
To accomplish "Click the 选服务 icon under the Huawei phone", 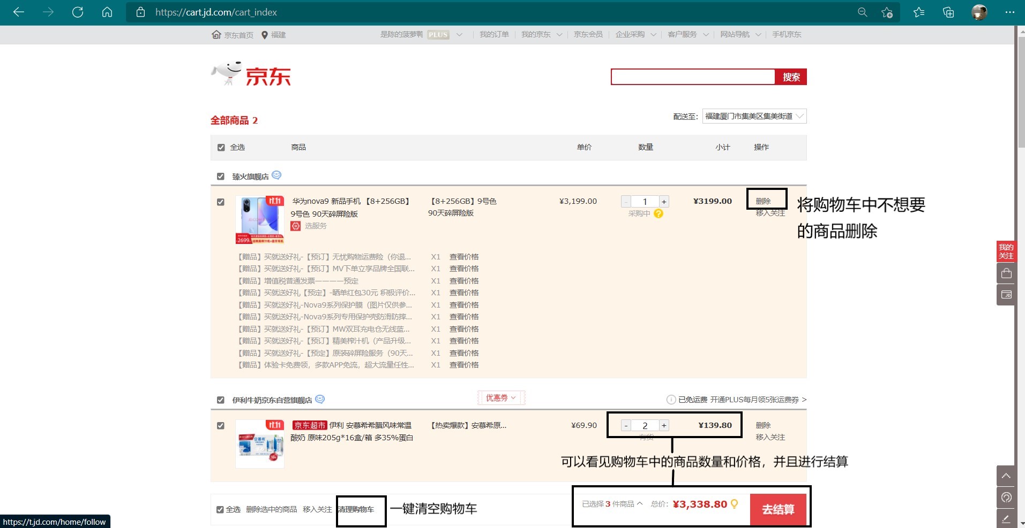I will pyautogui.click(x=296, y=226).
